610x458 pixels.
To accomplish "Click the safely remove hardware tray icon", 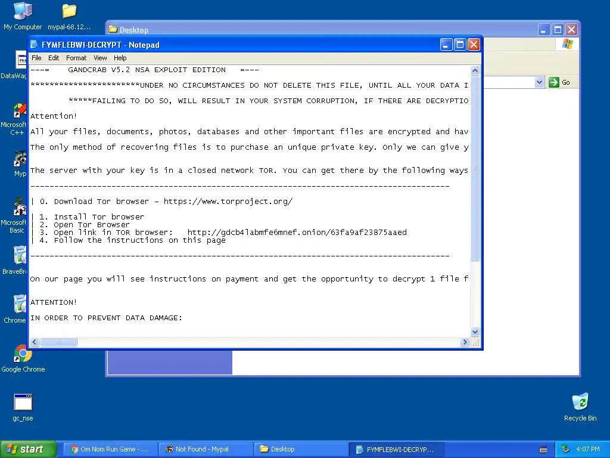I will pos(566,449).
